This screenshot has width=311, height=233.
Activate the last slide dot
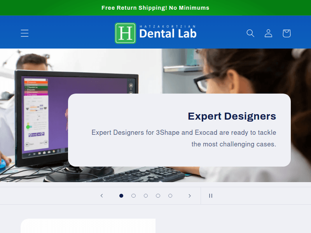tap(170, 196)
